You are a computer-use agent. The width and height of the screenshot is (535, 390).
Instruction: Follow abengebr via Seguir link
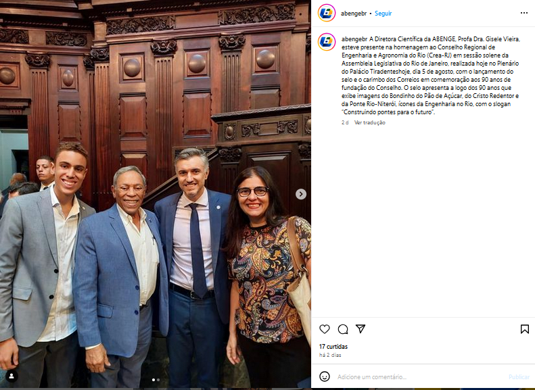pos(383,14)
